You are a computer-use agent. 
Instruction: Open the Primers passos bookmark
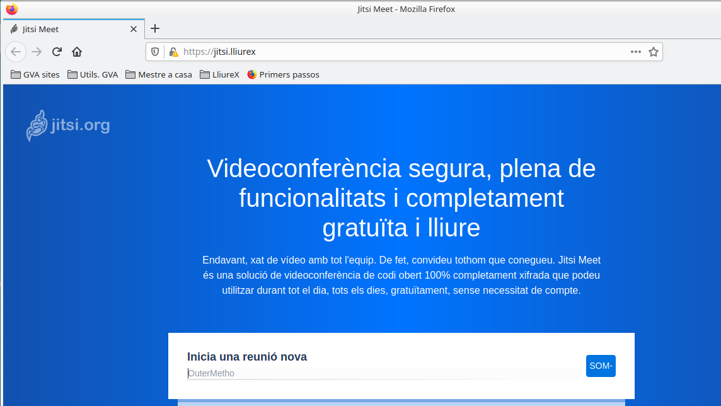[283, 74]
